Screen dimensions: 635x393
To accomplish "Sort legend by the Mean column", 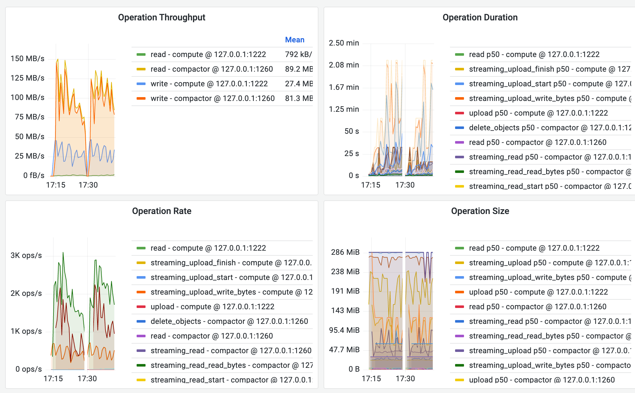I will click(x=295, y=39).
